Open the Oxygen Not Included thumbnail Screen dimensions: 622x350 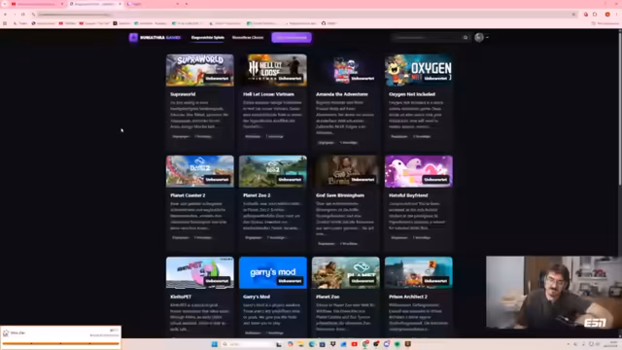click(419, 70)
